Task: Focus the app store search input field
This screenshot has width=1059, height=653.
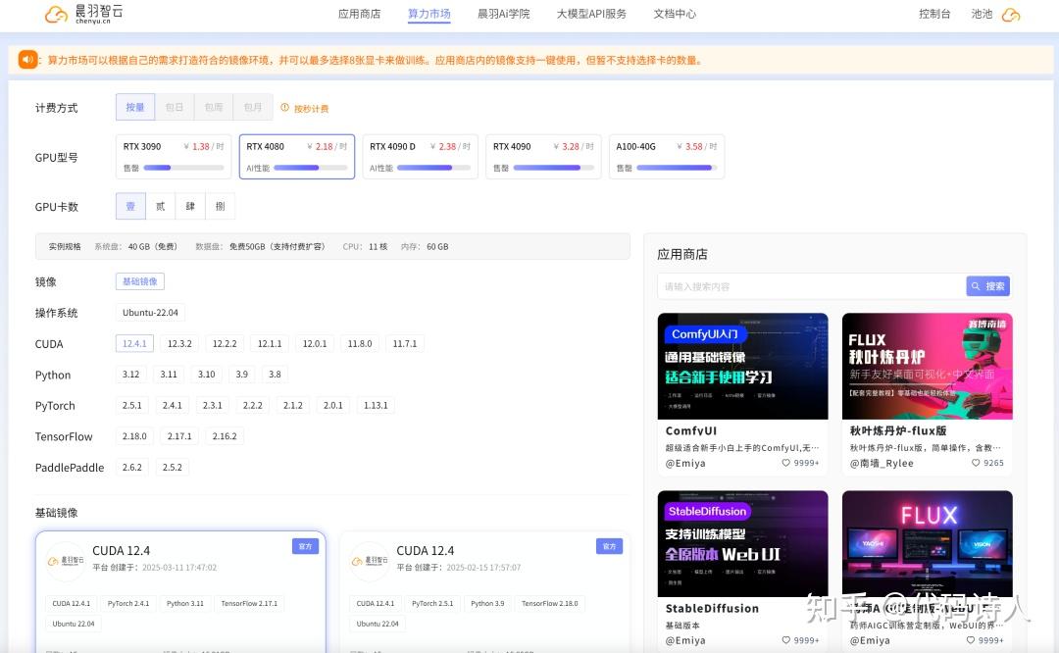Action: pyautogui.click(x=811, y=286)
